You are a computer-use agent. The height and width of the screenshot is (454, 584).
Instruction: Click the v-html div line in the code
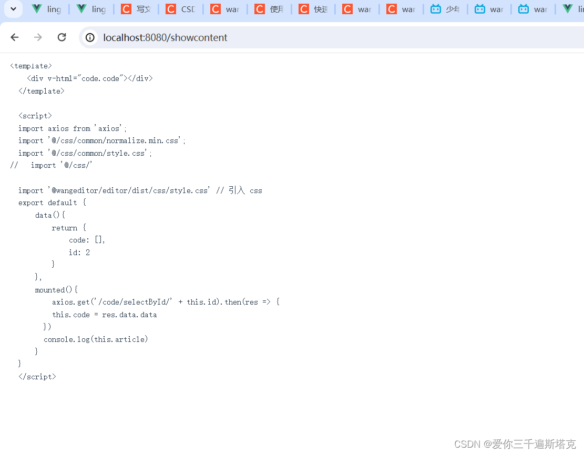pyautogui.click(x=89, y=78)
